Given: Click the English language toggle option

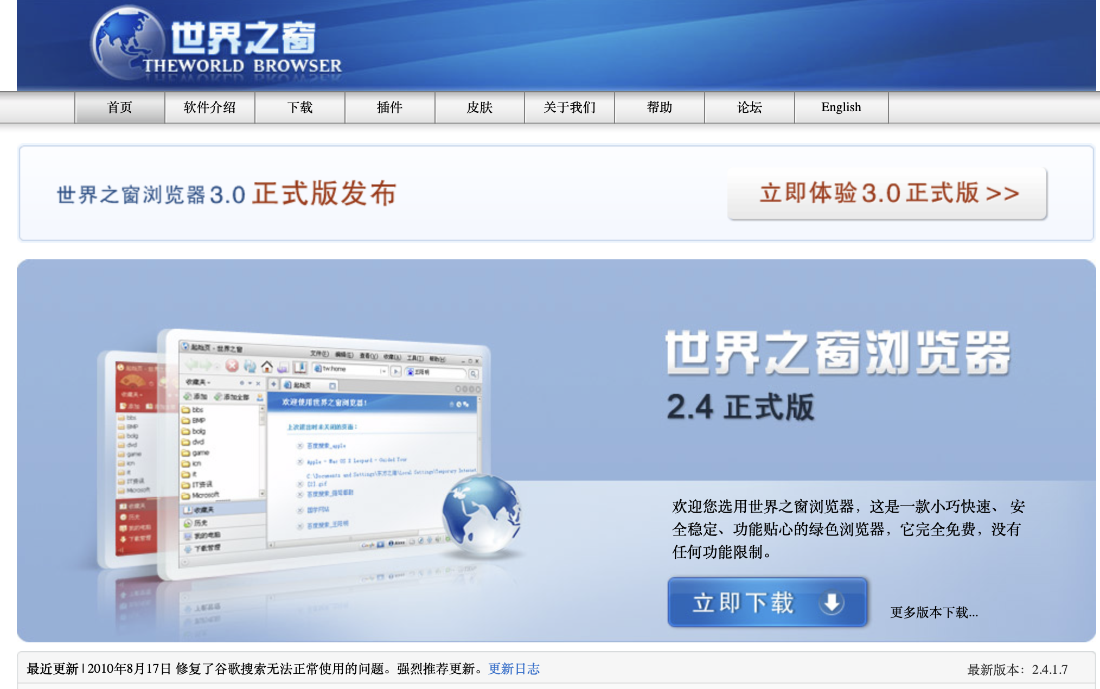Looking at the screenshot, I should click(x=839, y=107).
